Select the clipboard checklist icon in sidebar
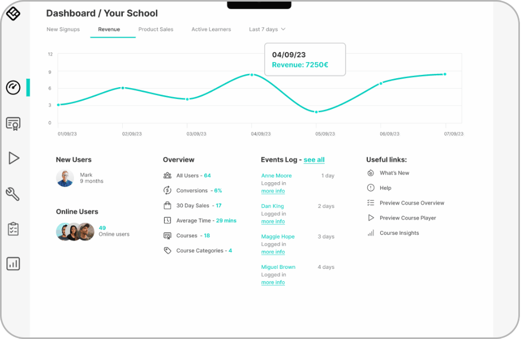521x339 pixels. click(13, 228)
